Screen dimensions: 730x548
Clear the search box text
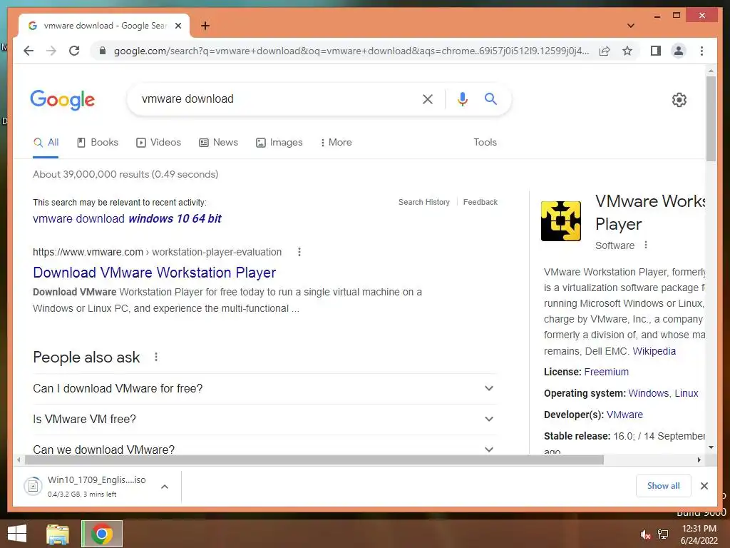pyautogui.click(x=428, y=98)
